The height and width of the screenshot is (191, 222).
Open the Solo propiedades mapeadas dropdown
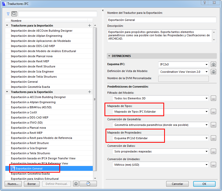(x=161, y=151)
